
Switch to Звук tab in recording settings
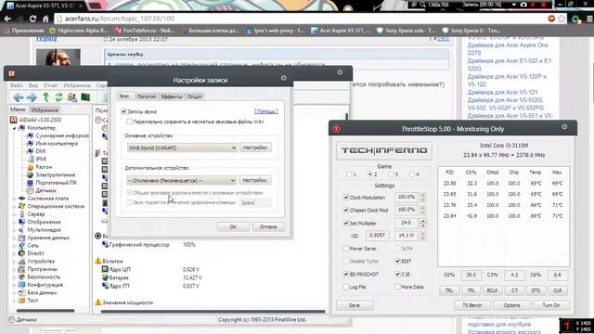pos(124,96)
